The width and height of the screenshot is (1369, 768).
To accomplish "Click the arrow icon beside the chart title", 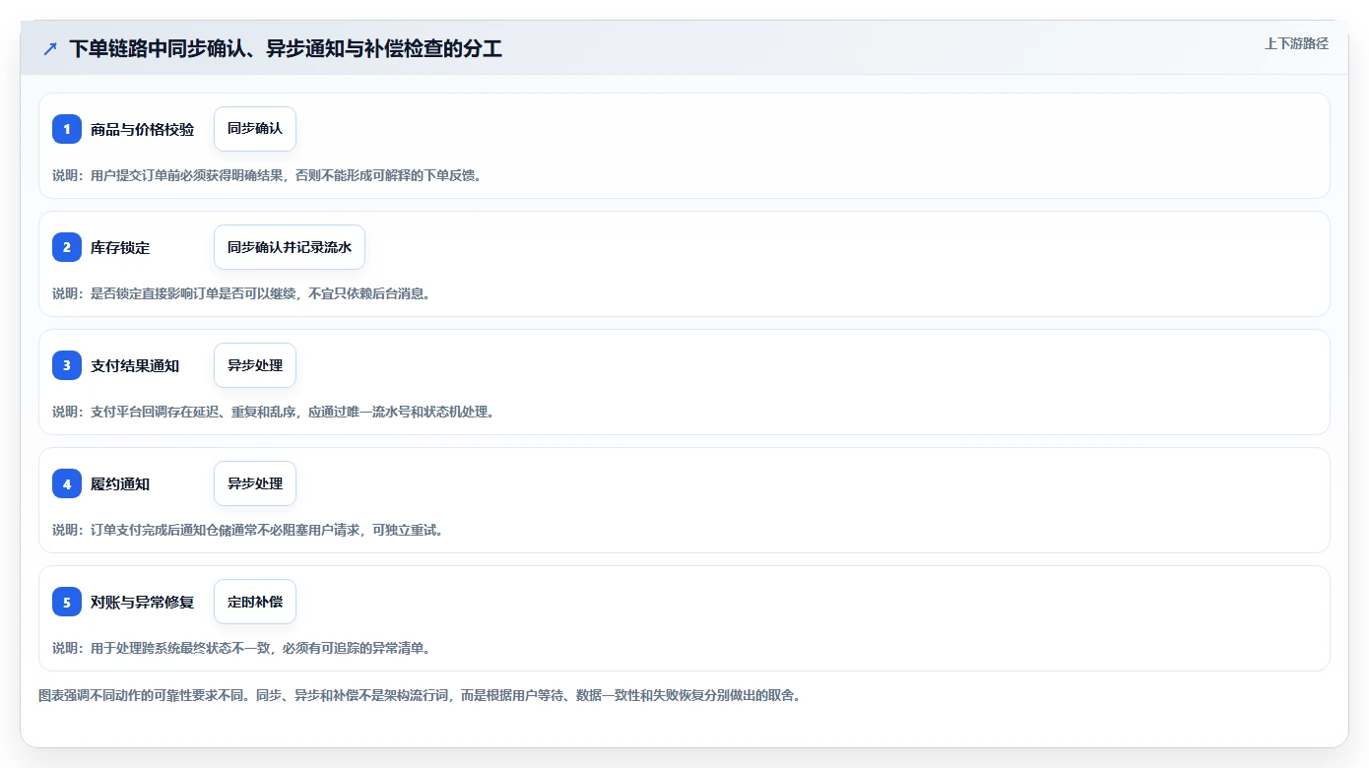I will [x=50, y=48].
